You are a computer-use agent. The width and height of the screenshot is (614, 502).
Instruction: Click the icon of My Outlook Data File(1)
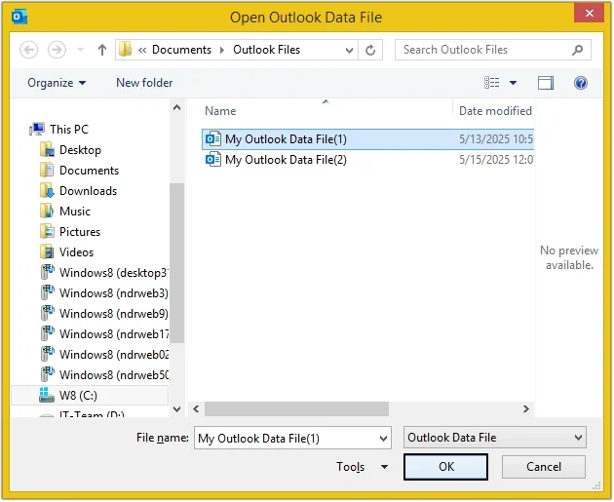point(213,139)
